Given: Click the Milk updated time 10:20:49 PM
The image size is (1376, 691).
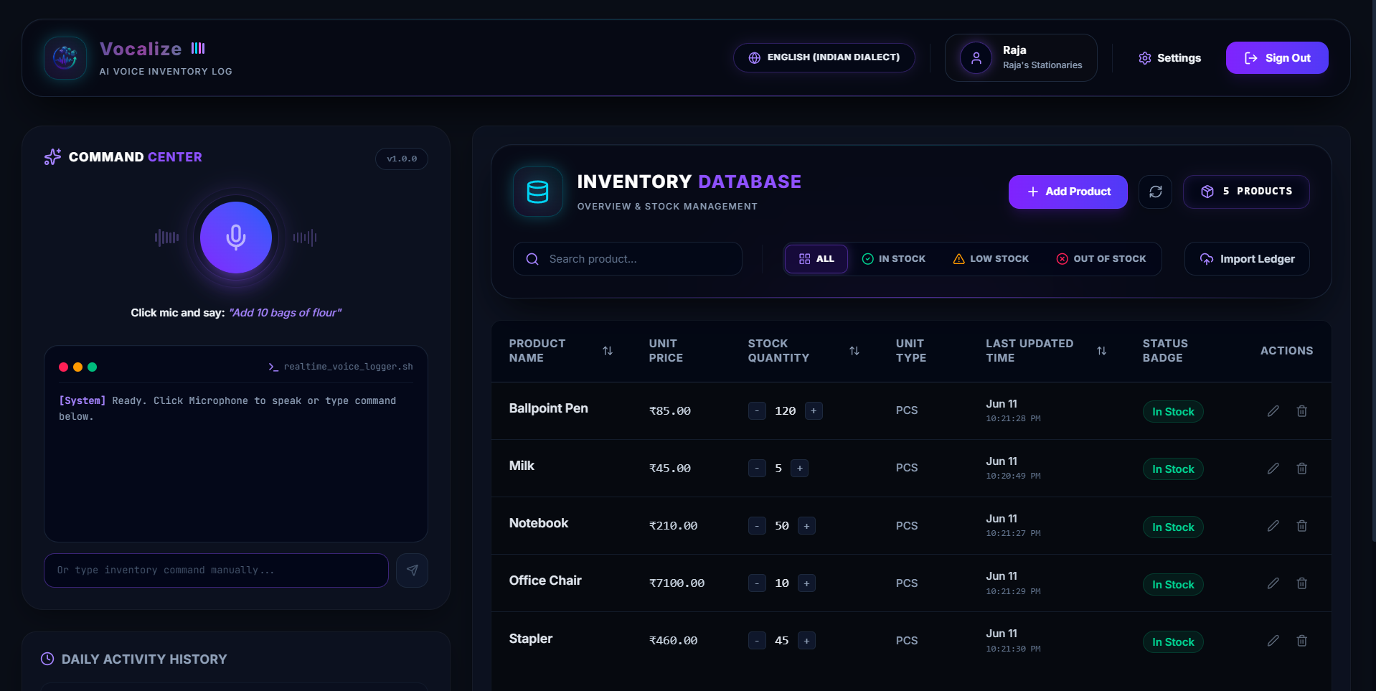Looking at the screenshot, I should (x=1013, y=476).
